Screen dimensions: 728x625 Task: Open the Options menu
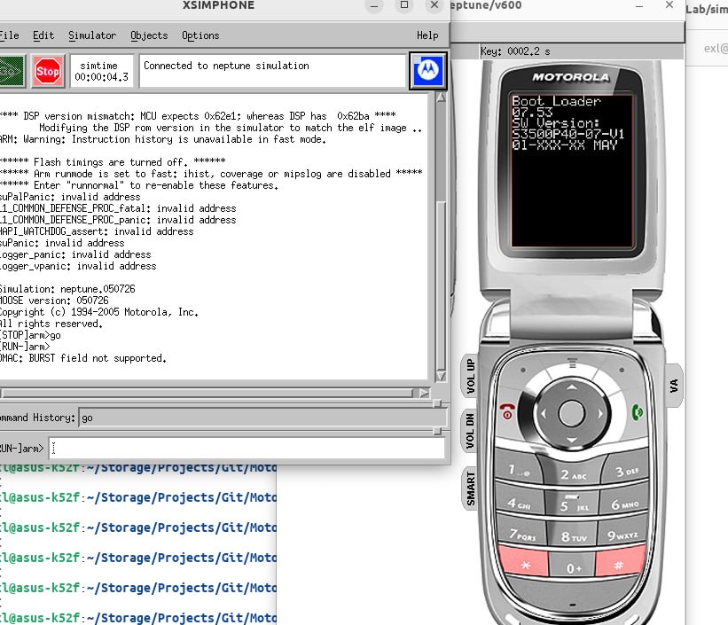point(200,35)
